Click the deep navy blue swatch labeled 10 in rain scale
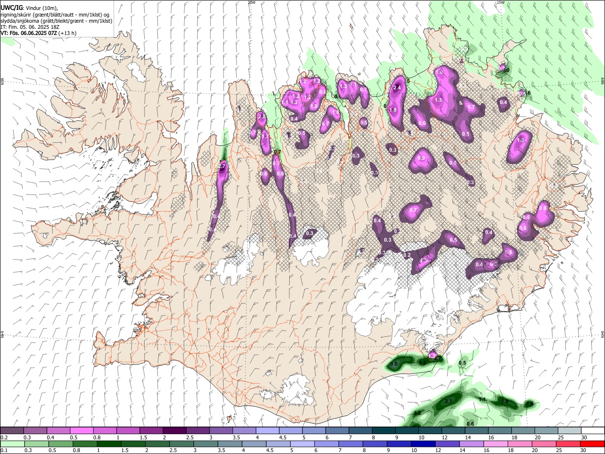 (x=423, y=444)
